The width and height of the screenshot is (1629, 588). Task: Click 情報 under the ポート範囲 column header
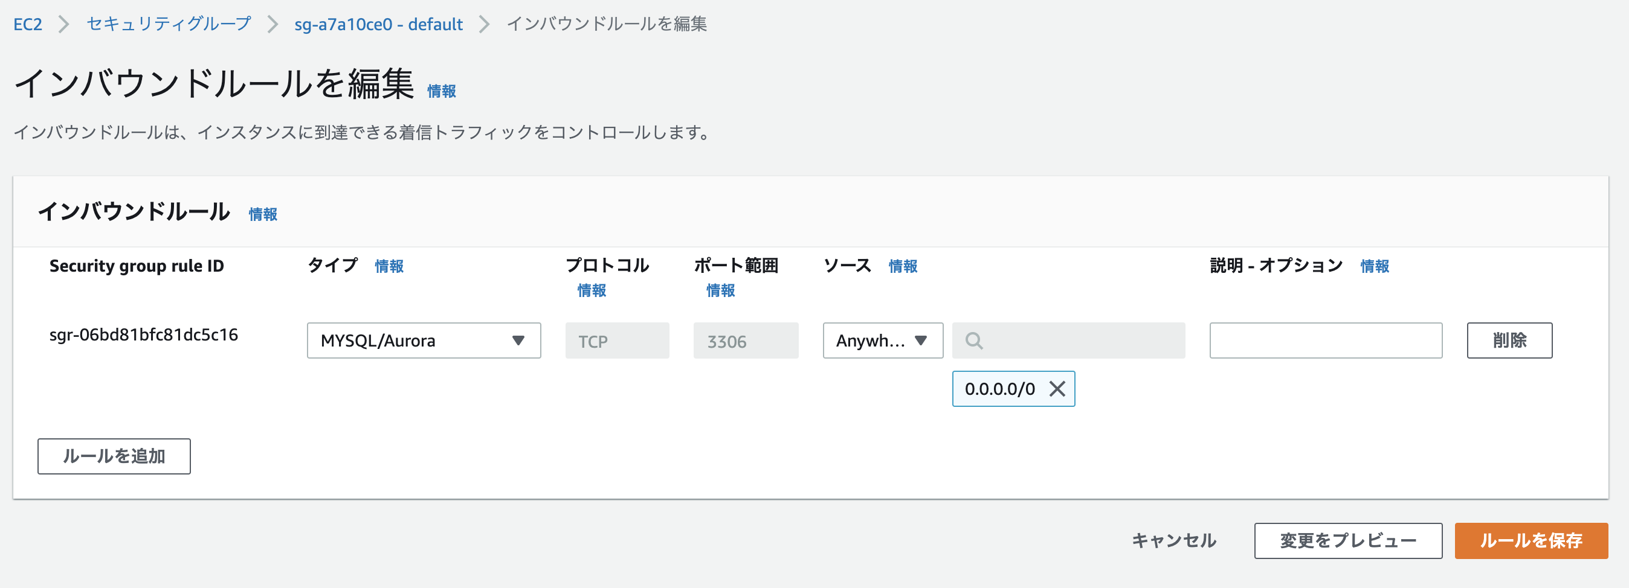tap(720, 290)
